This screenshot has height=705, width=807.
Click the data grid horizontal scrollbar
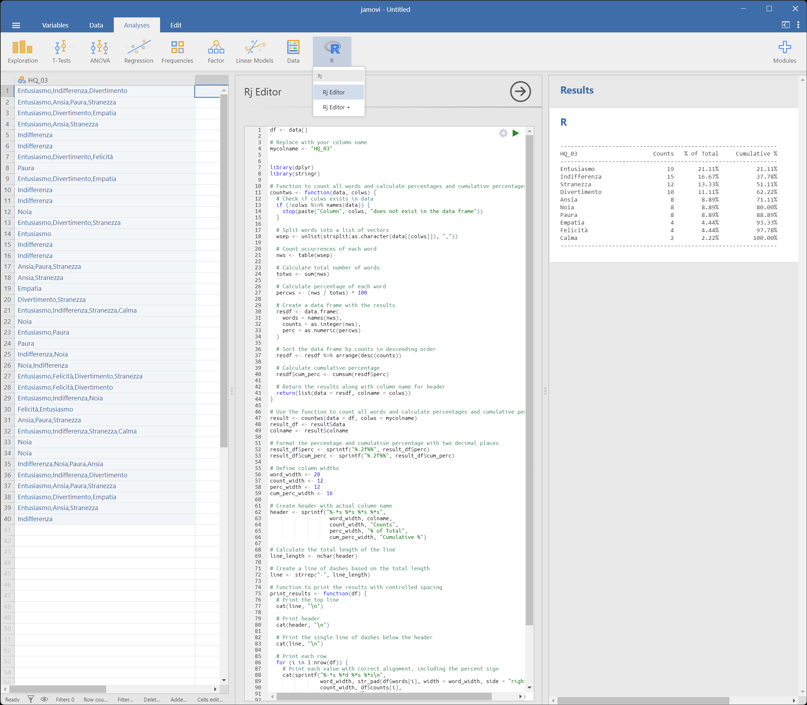[58, 689]
